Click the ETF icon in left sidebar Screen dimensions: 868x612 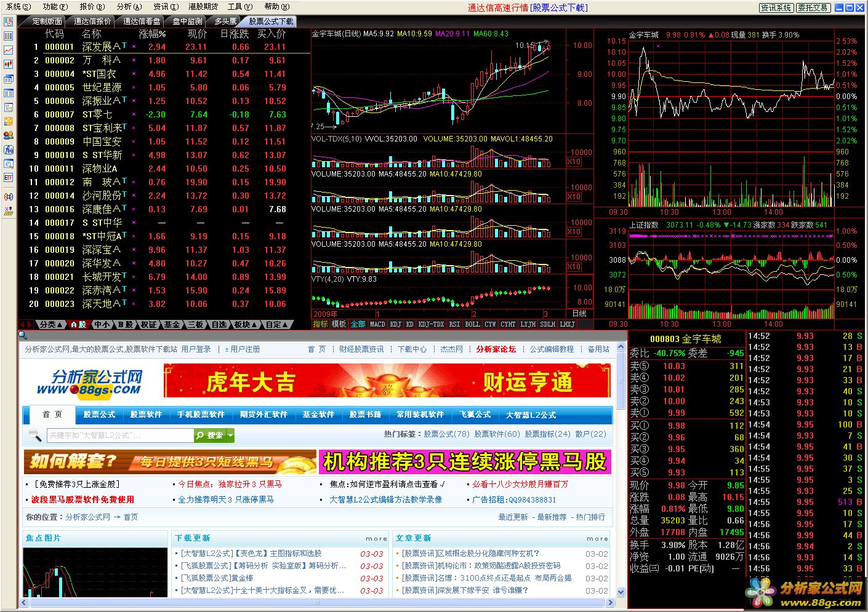coord(9,178)
